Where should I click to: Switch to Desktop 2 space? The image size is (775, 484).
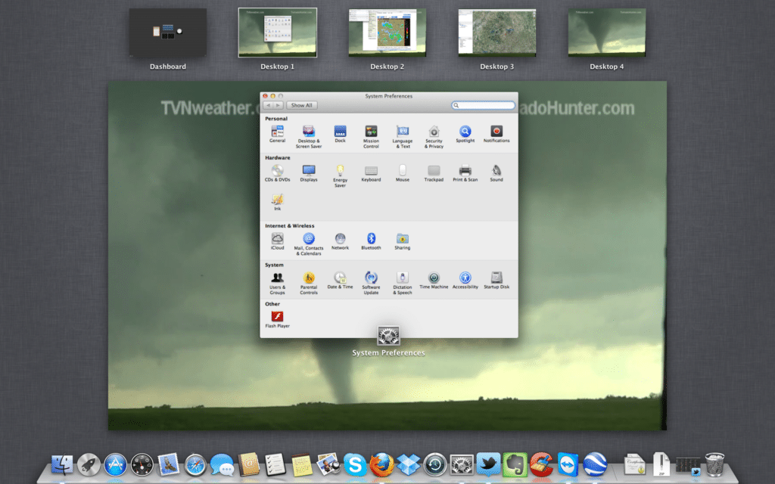(387, 33)
